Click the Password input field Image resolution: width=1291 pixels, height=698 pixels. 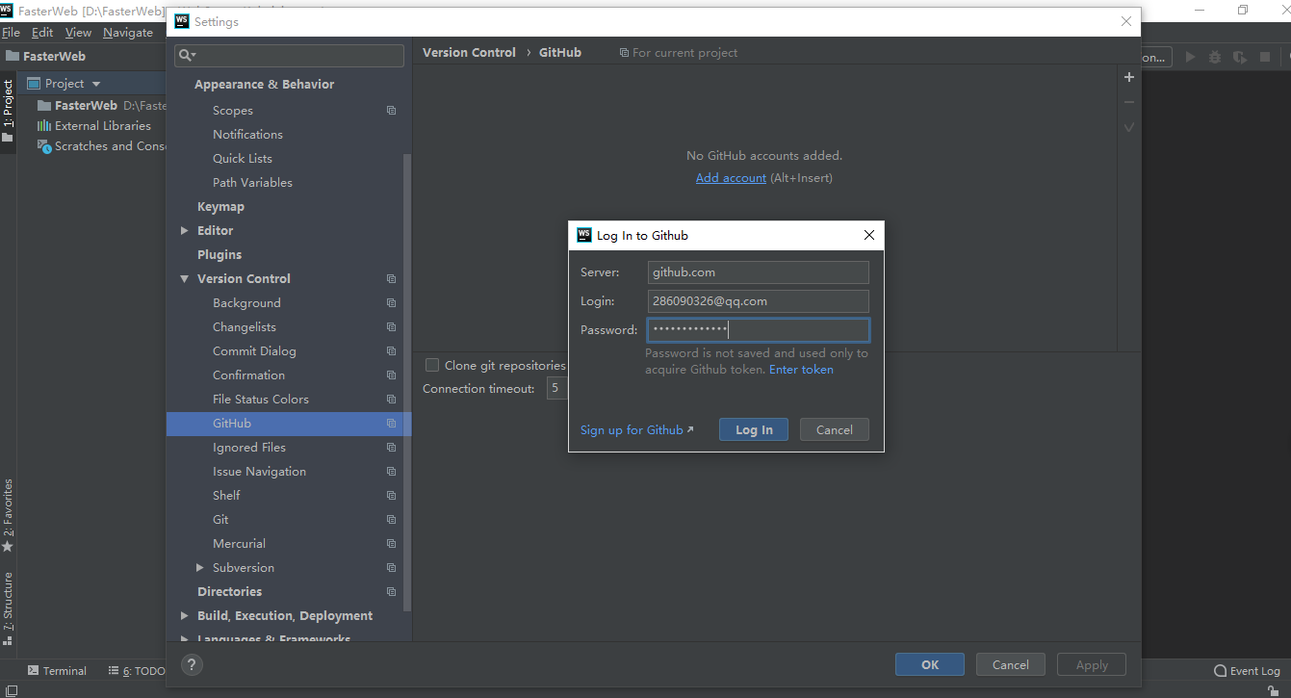pos(758,330)
